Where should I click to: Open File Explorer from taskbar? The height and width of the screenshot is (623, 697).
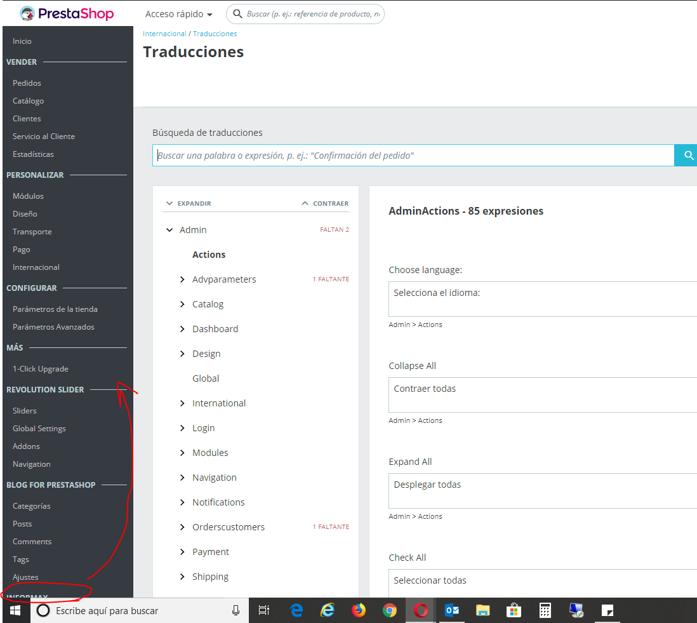(x=482, y=610)
